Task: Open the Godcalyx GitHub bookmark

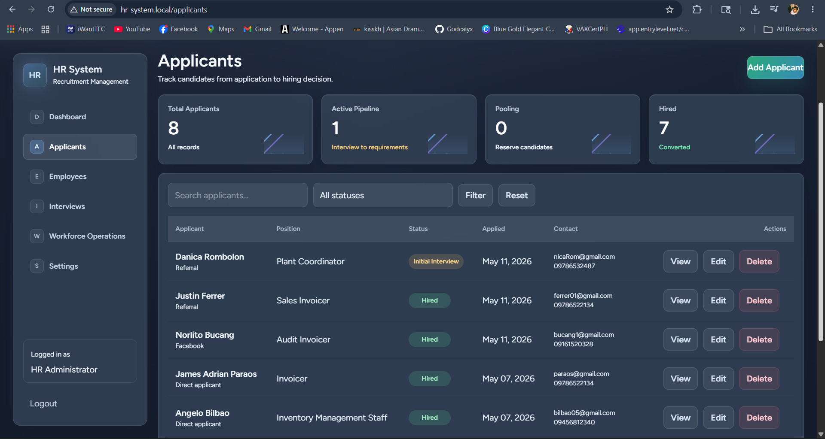Action: tap(454, 29)
